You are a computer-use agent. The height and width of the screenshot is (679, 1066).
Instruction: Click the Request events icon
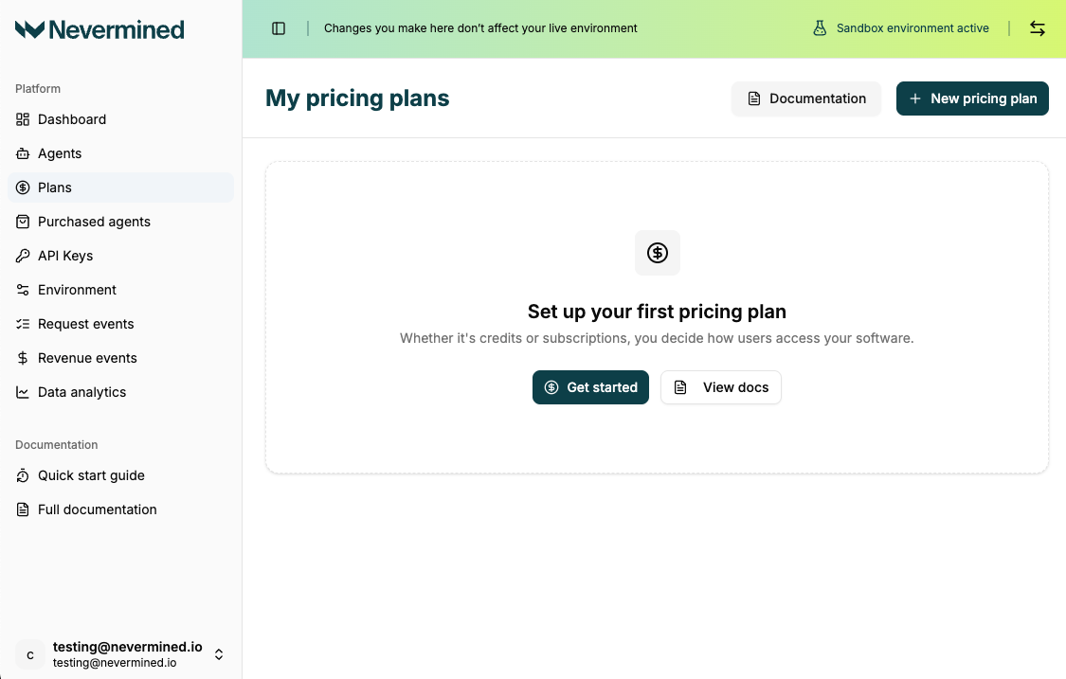pyautogui.click(x=22, y=324)
